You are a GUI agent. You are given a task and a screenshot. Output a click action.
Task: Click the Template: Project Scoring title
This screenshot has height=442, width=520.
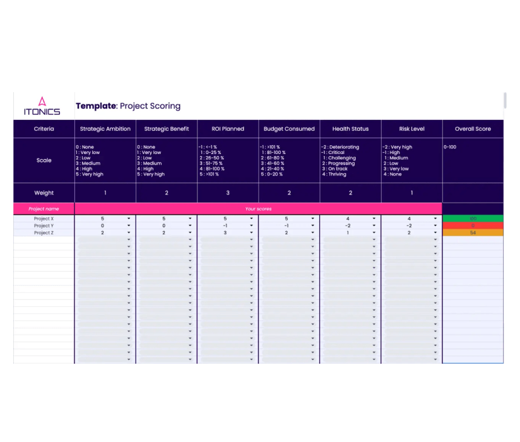[129, 105]
